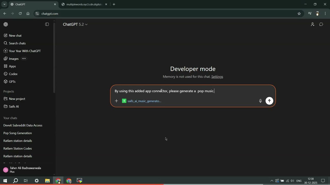Viewport: 330px width, 185px height.
Task: Show hidden icons chevron in system tray
Action: coord(272,181)
